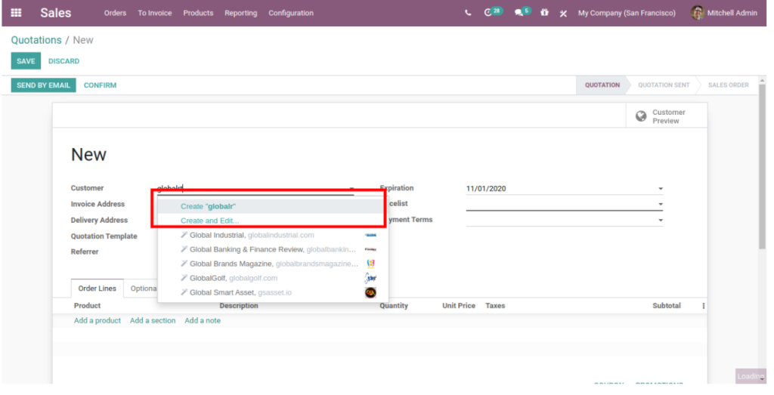This screenshot has width=774, height=395.
Task: Go back to Quotations breadcrumb
Action: coord(36,40)
